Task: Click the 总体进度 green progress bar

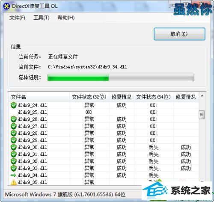Action: pyautogui.click(x=121, y=78)
